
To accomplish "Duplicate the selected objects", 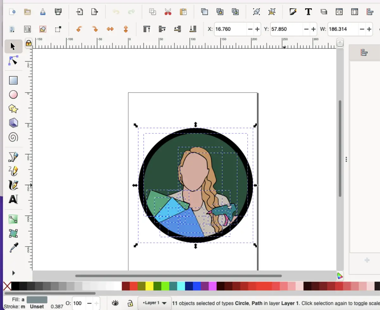I will tap(205, 12).
